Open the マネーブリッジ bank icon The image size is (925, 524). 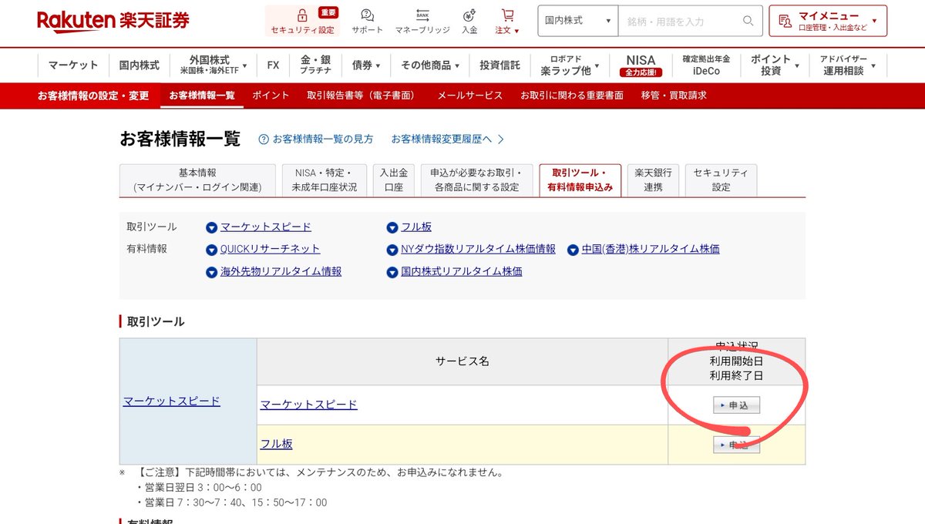click(x=422, y=15)
